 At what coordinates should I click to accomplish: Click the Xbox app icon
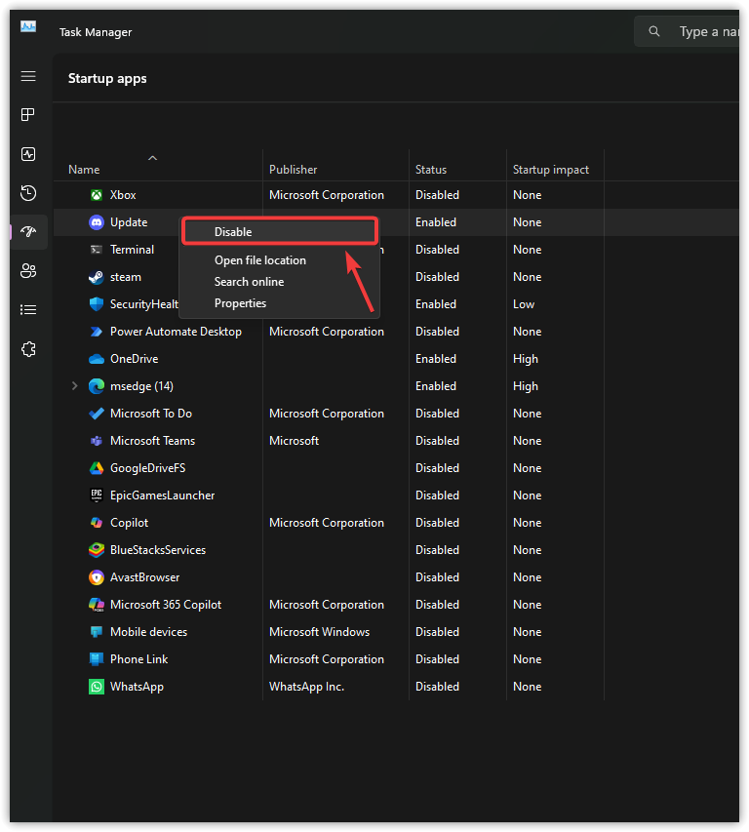click(x=96, y=194)
